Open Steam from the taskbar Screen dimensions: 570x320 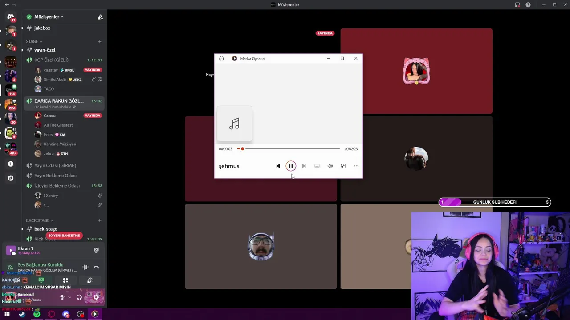(22, 314)
